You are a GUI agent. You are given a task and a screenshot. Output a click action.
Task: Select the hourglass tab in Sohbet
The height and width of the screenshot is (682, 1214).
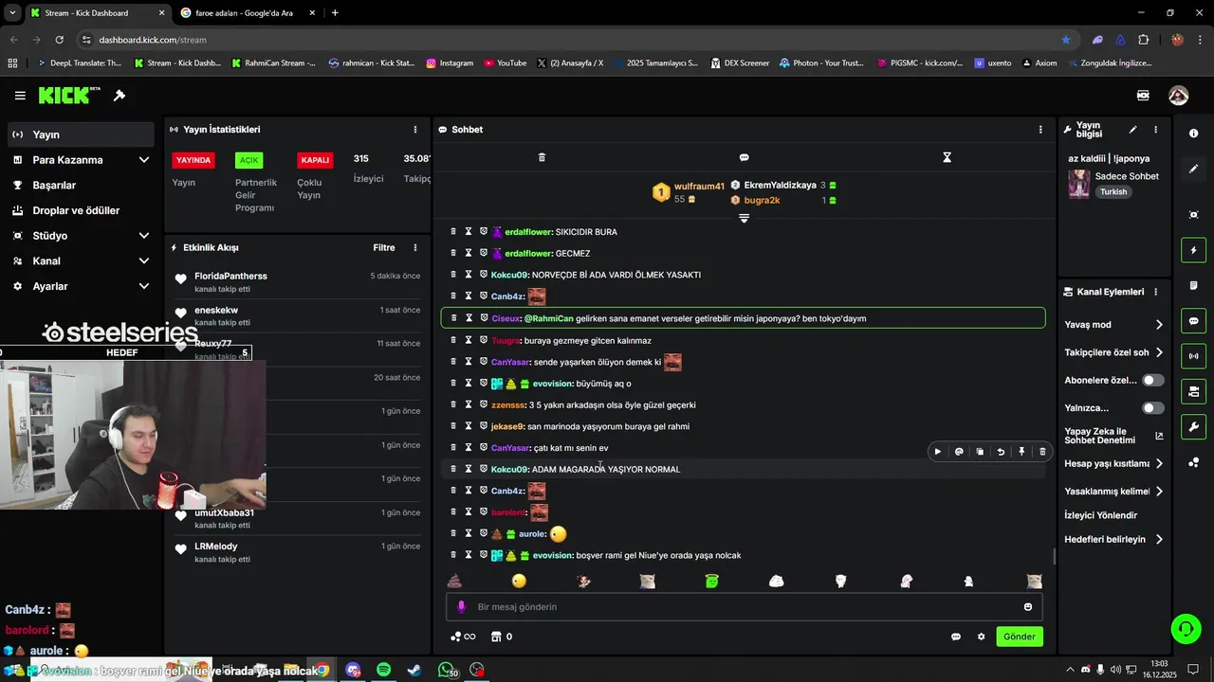(x=947, y=157)
